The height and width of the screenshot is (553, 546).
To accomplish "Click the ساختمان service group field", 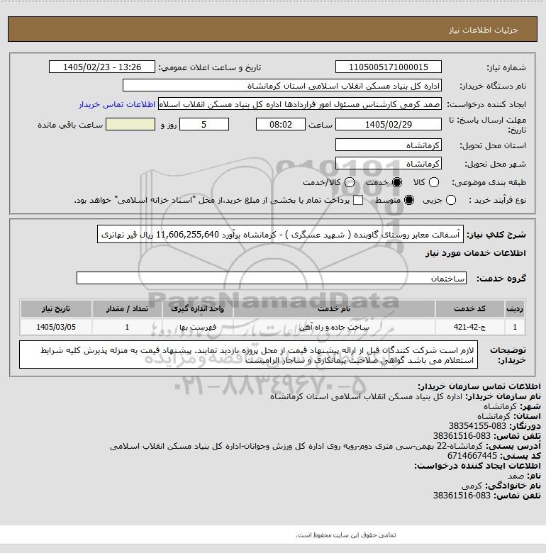I will [x=272, y=278].
